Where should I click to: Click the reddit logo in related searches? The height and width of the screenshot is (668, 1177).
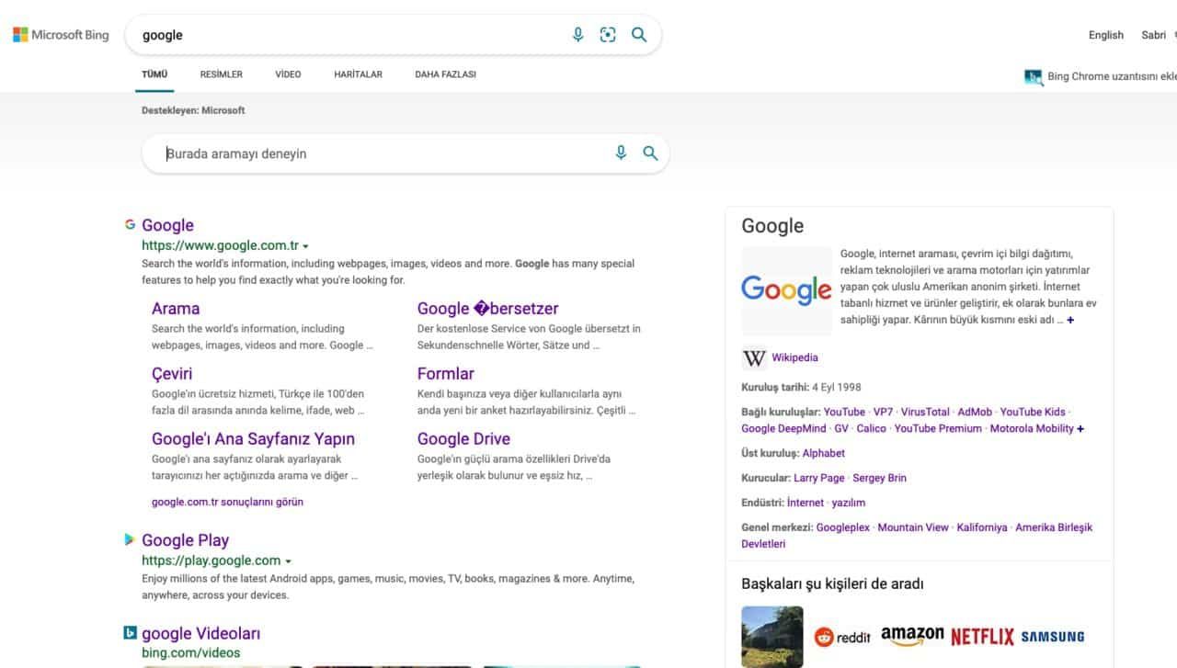point(843,635)
